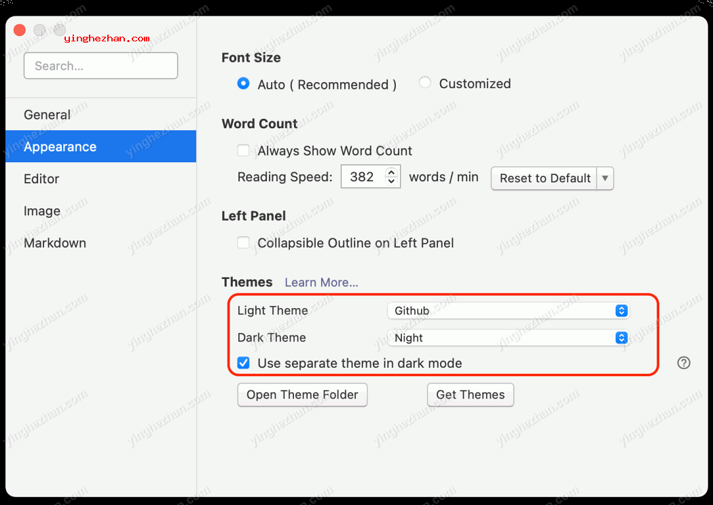Enable Always Show Word Count
Screen dimensions: 713x505
(243, 151)
